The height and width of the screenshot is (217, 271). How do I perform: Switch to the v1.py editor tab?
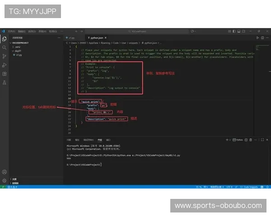71,38
